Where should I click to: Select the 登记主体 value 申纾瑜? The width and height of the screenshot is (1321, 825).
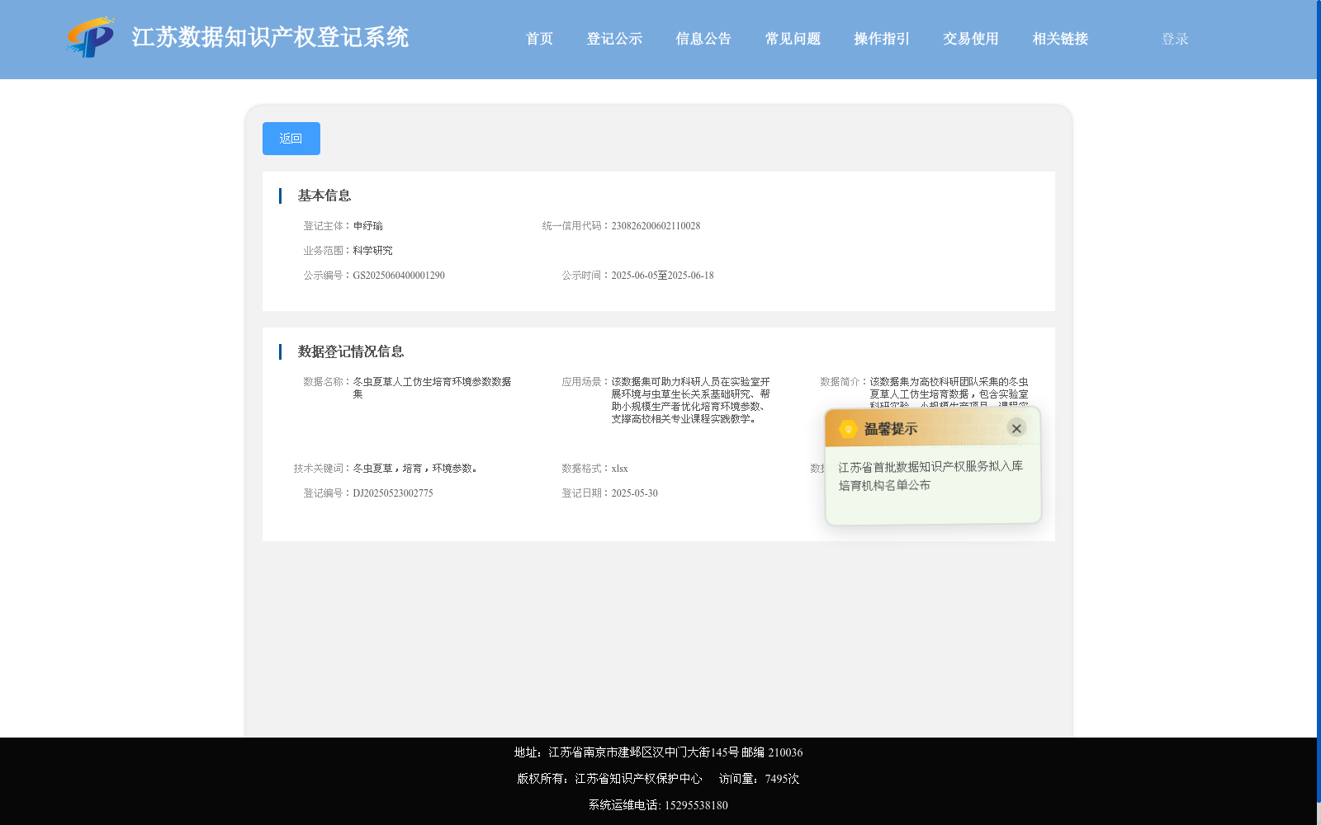pyautogui.click(x=368, y=226)
